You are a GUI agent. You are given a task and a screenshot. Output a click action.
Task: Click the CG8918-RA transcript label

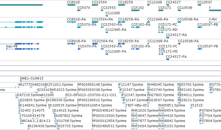pyautogui.click(x=77, y=19)
